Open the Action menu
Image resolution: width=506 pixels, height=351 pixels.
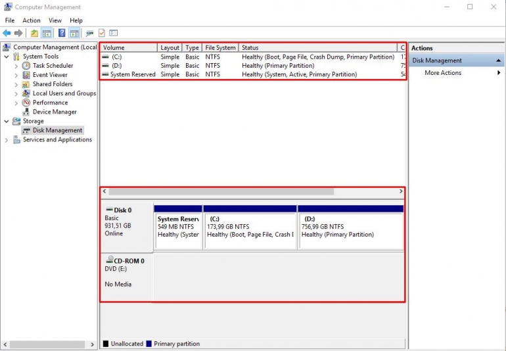click(x=32, y=20)
